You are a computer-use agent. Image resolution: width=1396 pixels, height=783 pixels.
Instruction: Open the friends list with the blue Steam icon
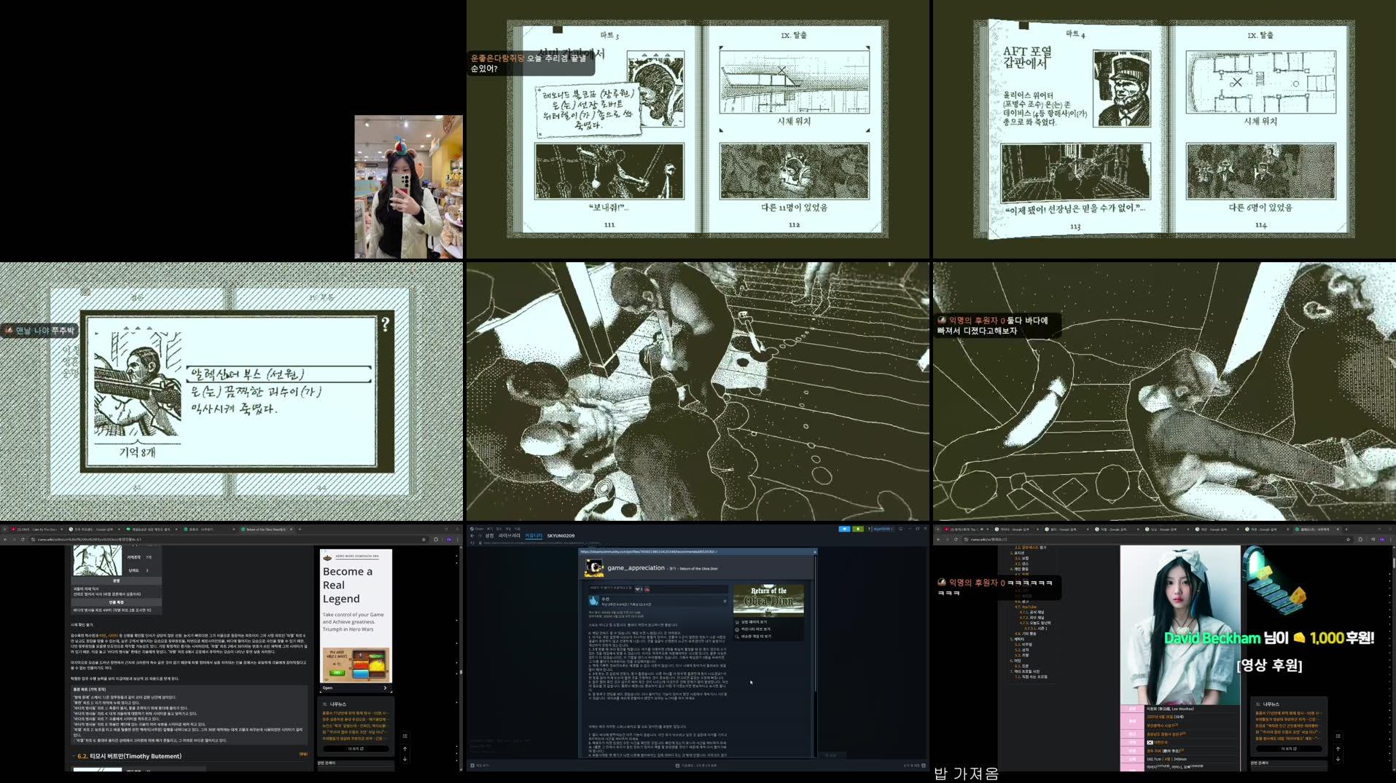pyautogui.click(x=846, y=529)
